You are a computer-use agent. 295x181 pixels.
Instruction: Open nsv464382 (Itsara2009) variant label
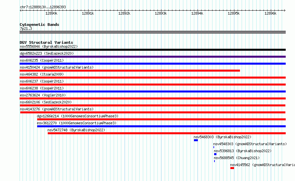click(42, 74)
